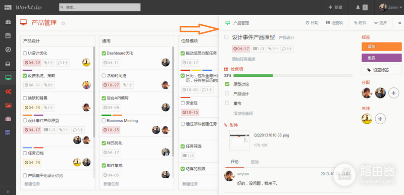Screen dimensions: 404x195
Task: Open the compass discover icon in sidebar
Action: [x=8, y=50]
